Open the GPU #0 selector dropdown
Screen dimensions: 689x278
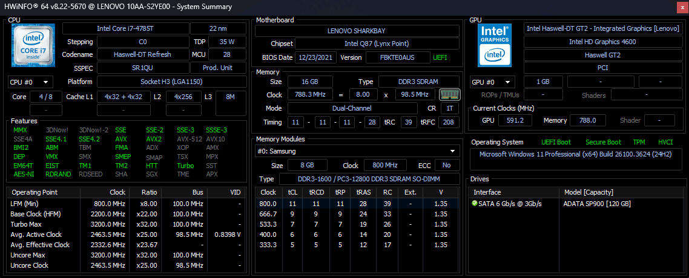tap(492, 82)
